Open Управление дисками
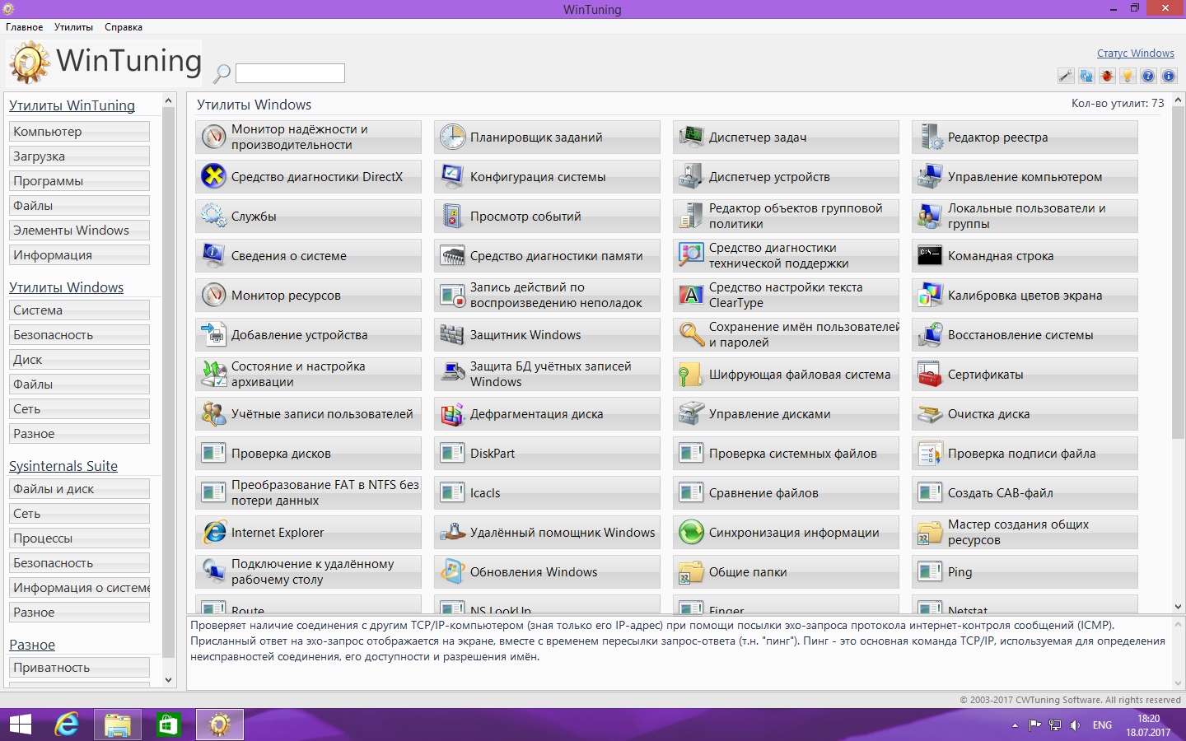The width and height of the screenshot is (1186, 741). [786, 413]
